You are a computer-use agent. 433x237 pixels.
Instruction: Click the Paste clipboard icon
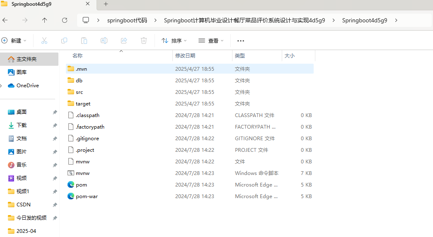[x=84, y=41]
